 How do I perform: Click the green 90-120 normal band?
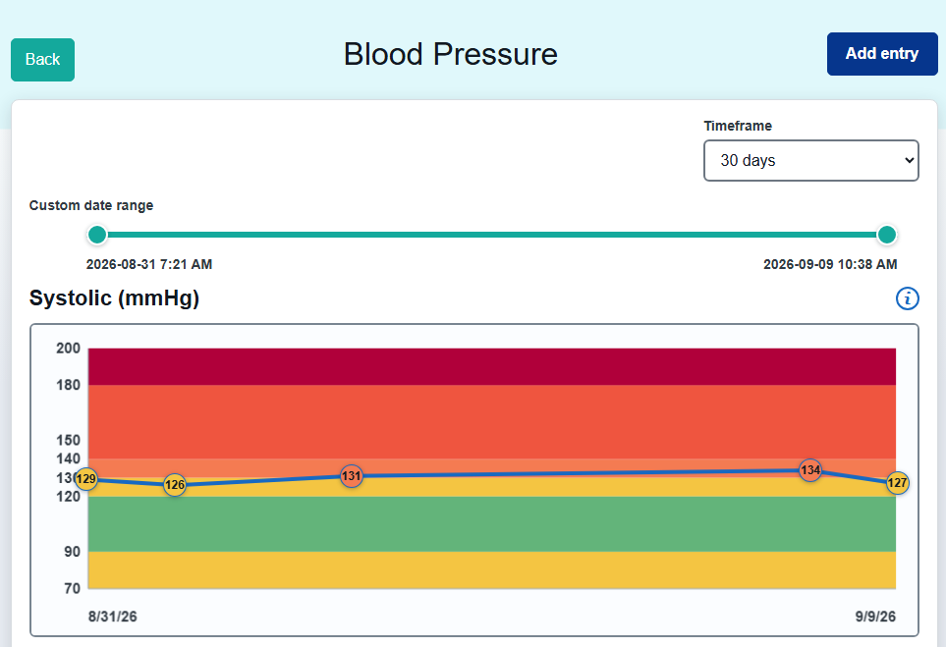coord(492,524)
